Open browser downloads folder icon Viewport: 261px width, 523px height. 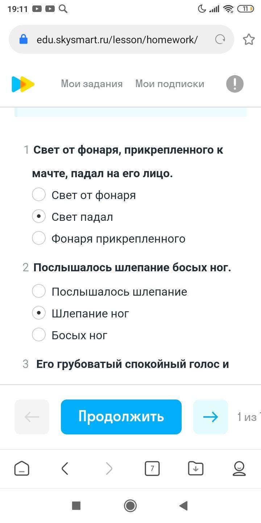(x=196, y=469)
